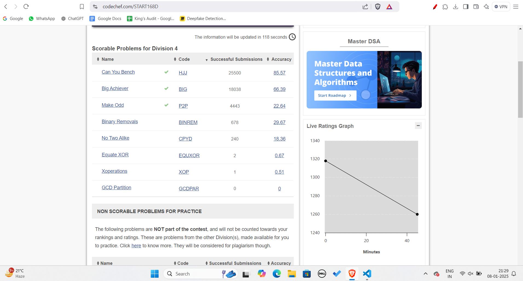Open the Make Odd problem
This screenshot has height=281, width=523.
113,105
